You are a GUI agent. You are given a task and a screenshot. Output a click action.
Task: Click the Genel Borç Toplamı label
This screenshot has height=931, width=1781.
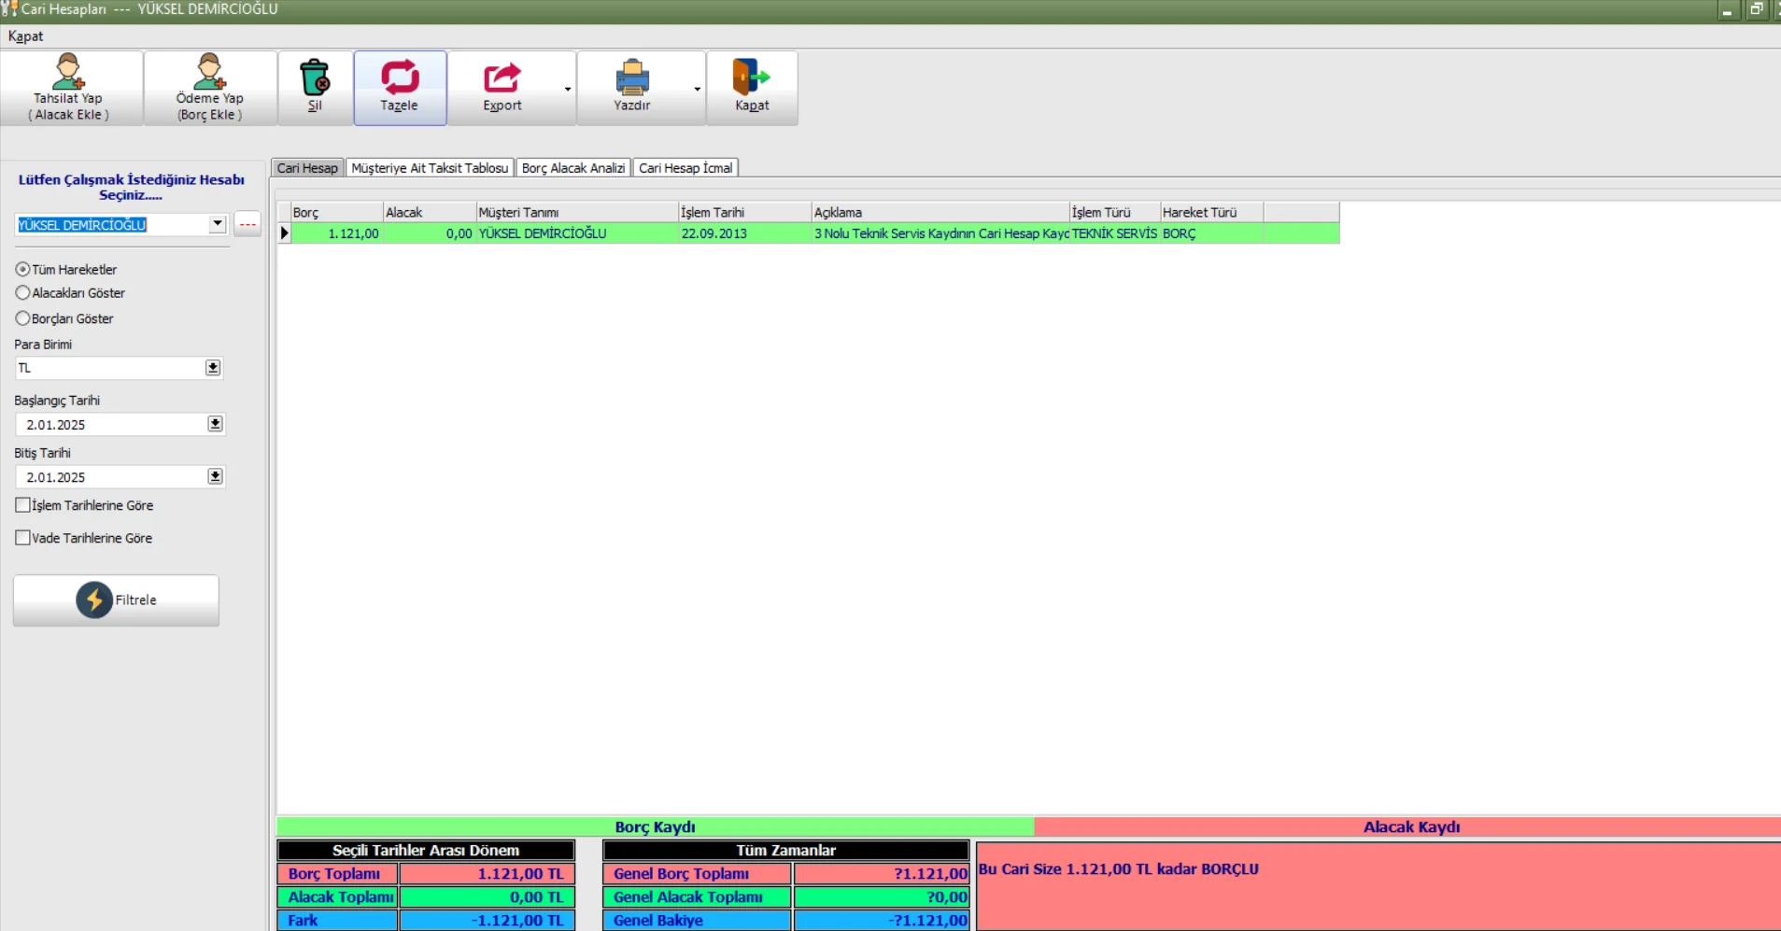(697, 873)
